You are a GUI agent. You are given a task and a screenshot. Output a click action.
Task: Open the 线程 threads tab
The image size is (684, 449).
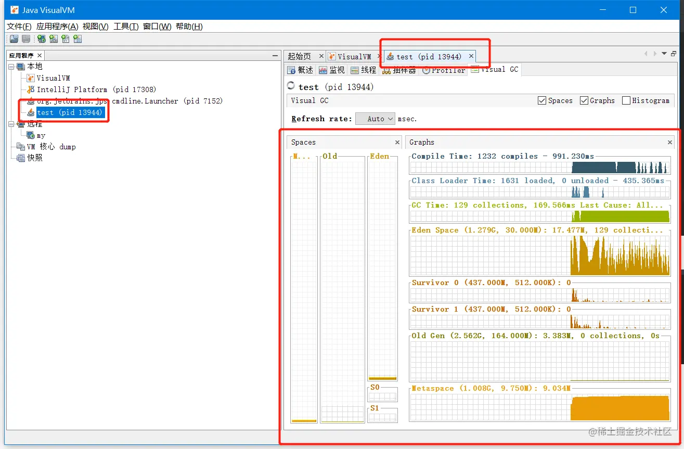point(364,70)
